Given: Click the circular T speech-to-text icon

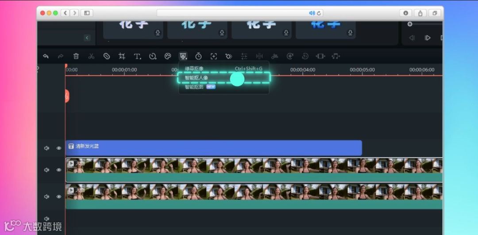Looking at the screenshot, I should pos(305,56).
